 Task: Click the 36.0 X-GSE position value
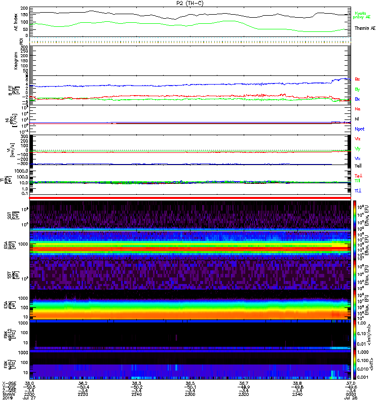pyautogui.click(x=29, y=383)
